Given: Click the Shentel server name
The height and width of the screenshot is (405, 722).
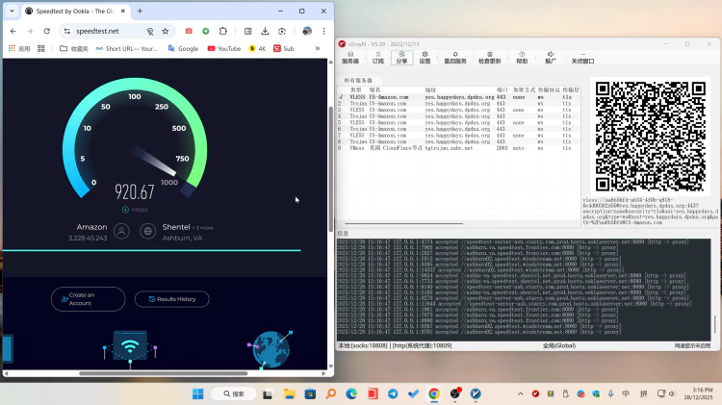Looking at the screenshot, I should pos(176,227).
